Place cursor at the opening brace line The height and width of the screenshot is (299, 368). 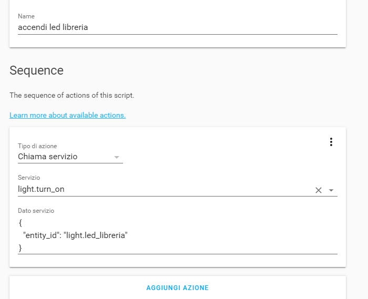(21, 223)
